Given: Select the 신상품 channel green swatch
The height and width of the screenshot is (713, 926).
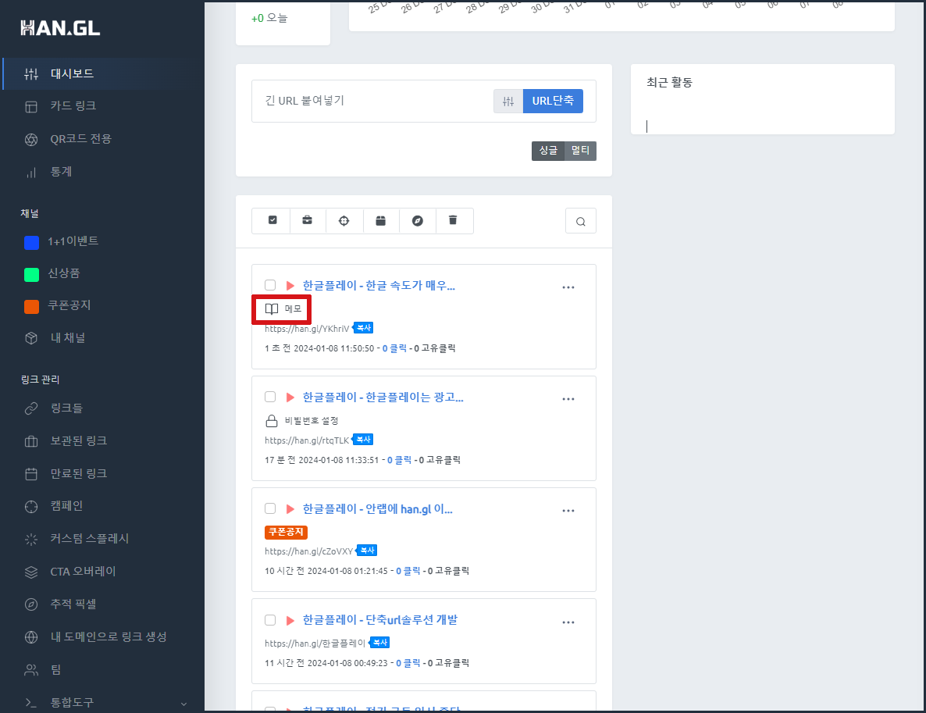Looking at the screenshot, I should tap(31, 274).
